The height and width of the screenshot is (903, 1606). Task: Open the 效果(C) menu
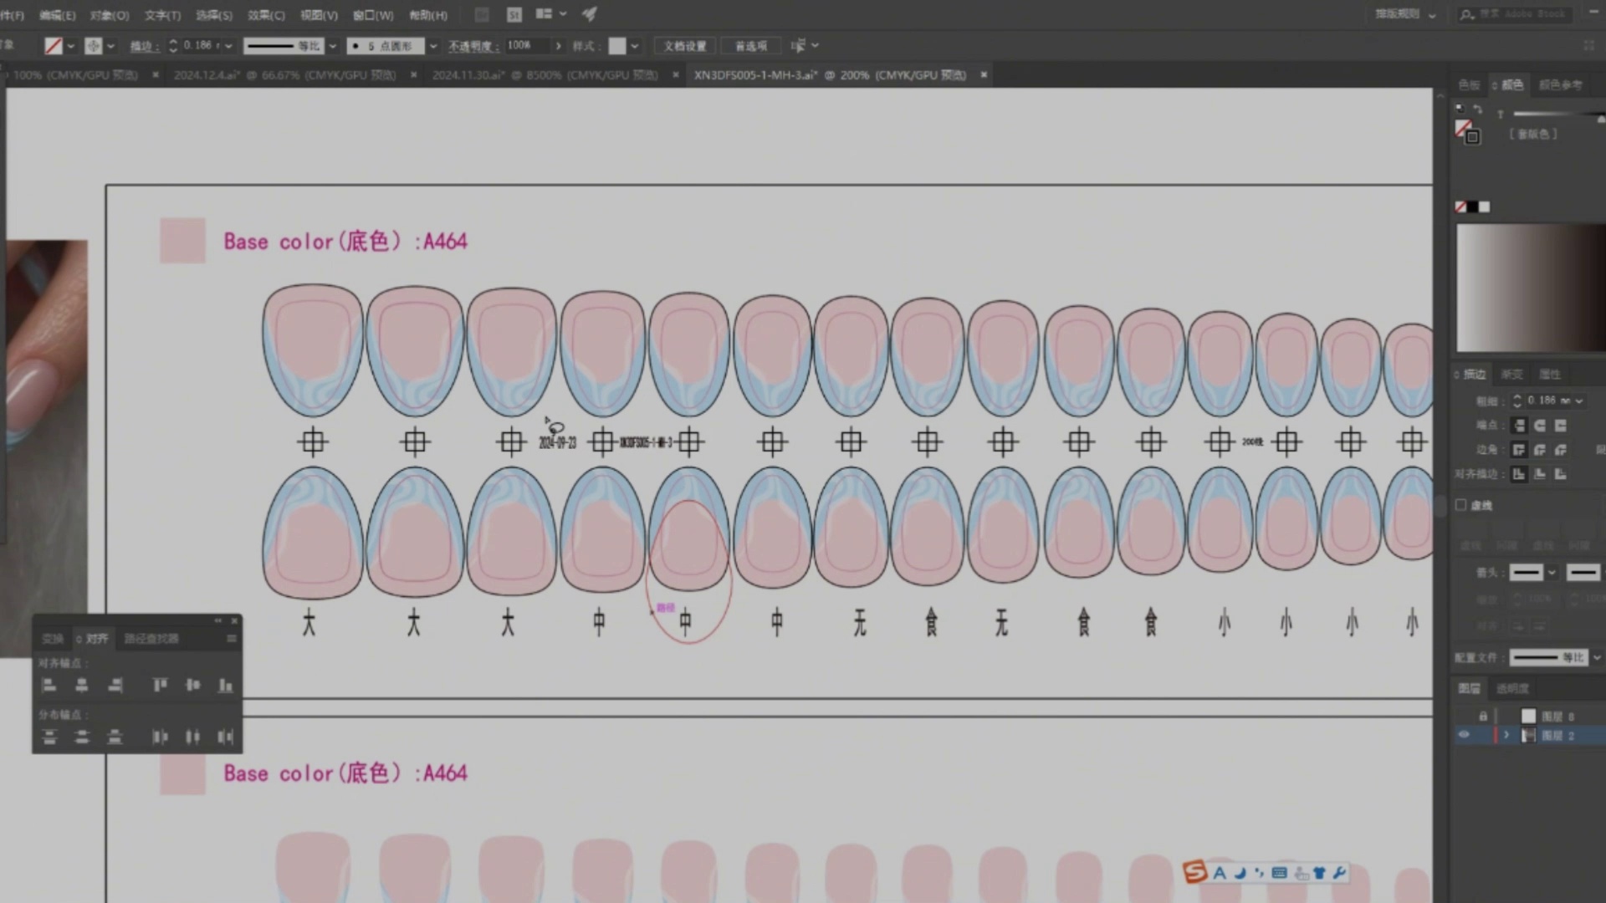[266, 15]
